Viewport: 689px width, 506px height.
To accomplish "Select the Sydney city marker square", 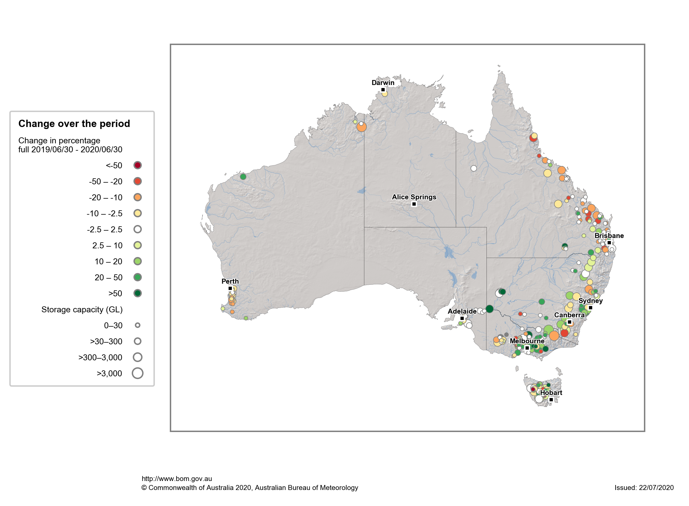I will (x=591, y=308).
